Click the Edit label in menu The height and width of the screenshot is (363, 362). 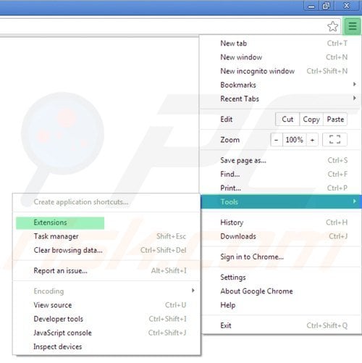click(x=227, y=120)
